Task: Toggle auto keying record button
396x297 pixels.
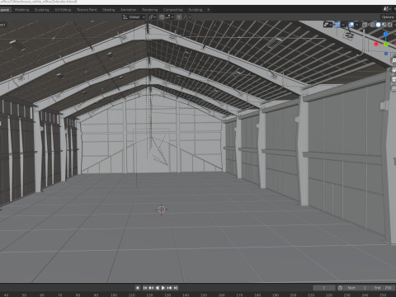Action: tap(138, 288)
